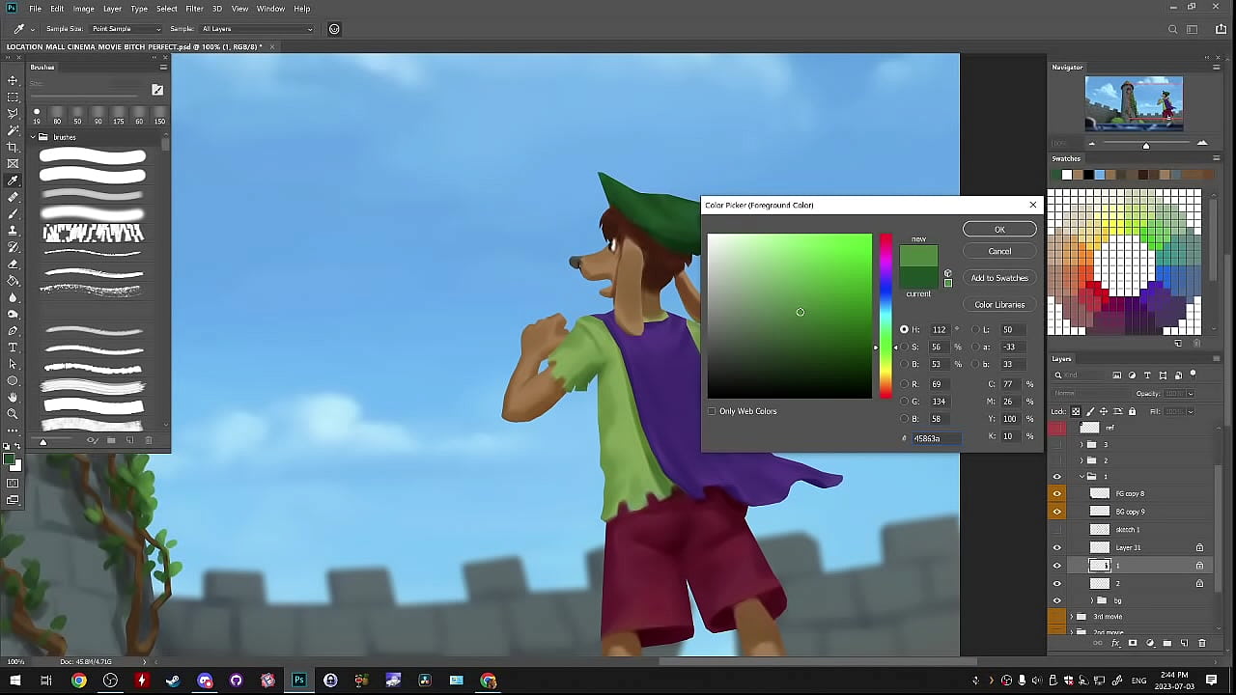Open the Filter menu
The image size is (1236, 695).
click(194, 9)
